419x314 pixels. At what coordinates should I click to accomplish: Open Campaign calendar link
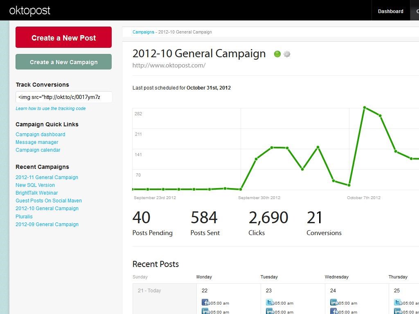click(38, 150)
